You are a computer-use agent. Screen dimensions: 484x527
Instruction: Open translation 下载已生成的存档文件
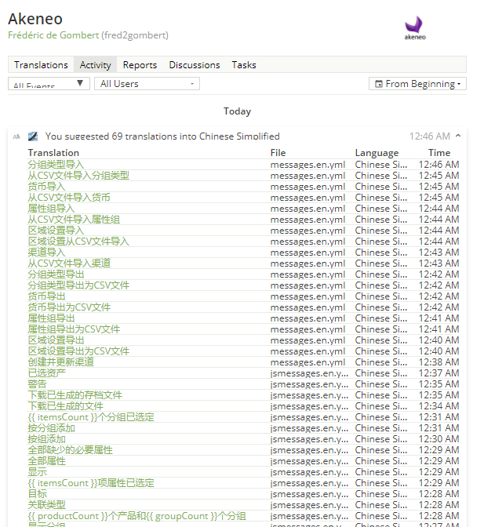75,395
